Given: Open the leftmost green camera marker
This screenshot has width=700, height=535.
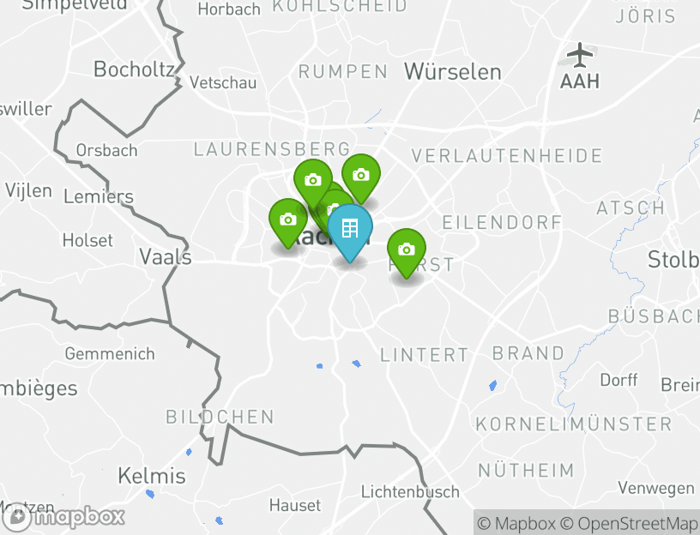Looking at the screenshot, I should pyautogui.click(x=288, y=221).
